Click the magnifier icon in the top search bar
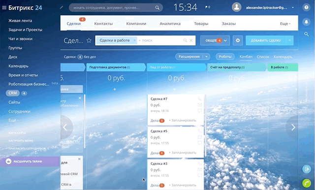This screenshot has height=190, width=315. tap(157, 8)
